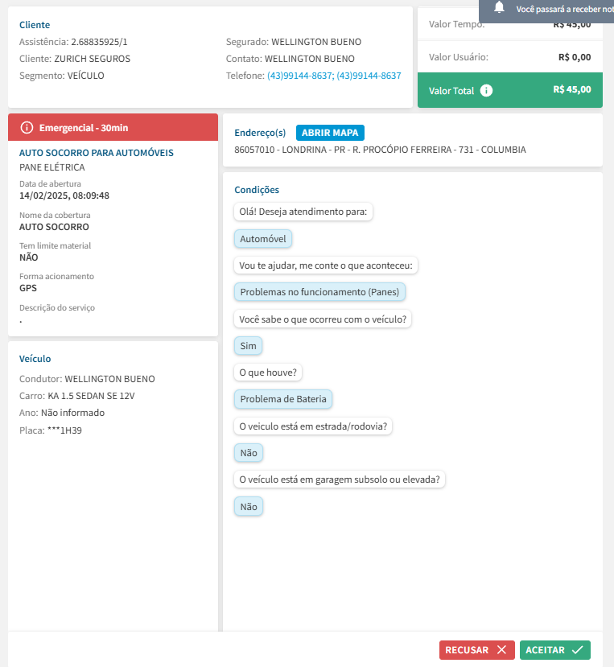Click the Problema de Bateria chip
Viewport: 614px width, 667px height.
(283, 399)
